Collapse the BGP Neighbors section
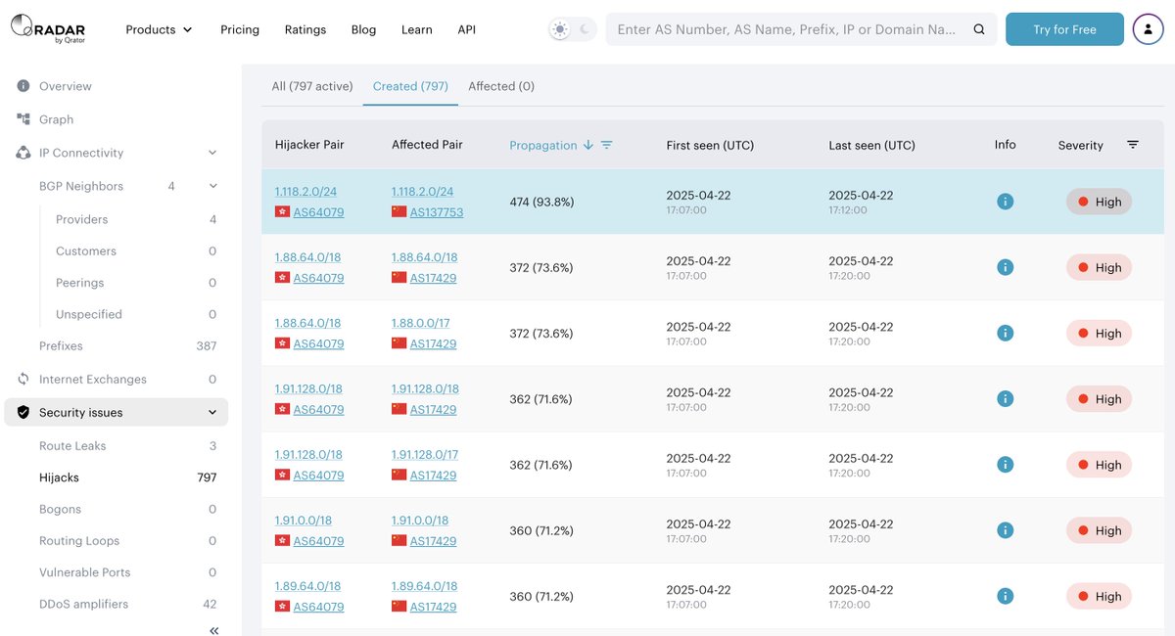The width and height of the screenshot is (1175, 636). [x=211, y=185]
